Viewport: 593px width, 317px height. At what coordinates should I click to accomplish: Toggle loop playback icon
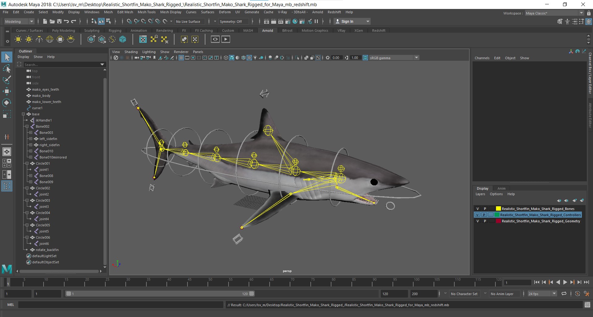(564, 294)
